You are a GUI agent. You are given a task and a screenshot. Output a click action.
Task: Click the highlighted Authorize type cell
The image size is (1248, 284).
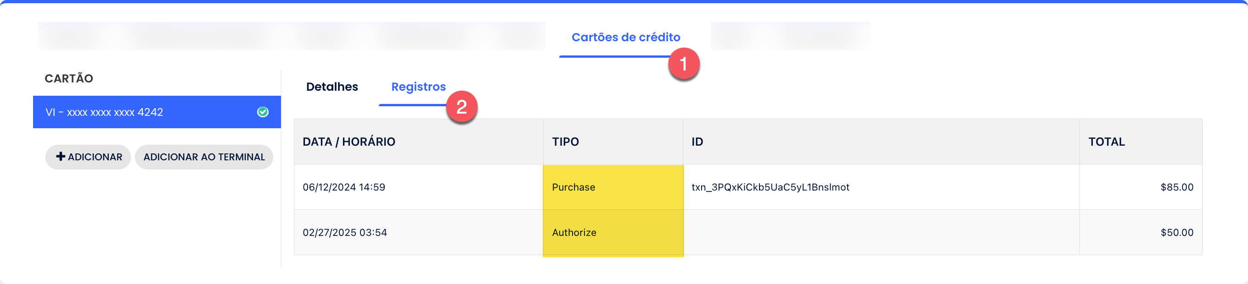613,232
